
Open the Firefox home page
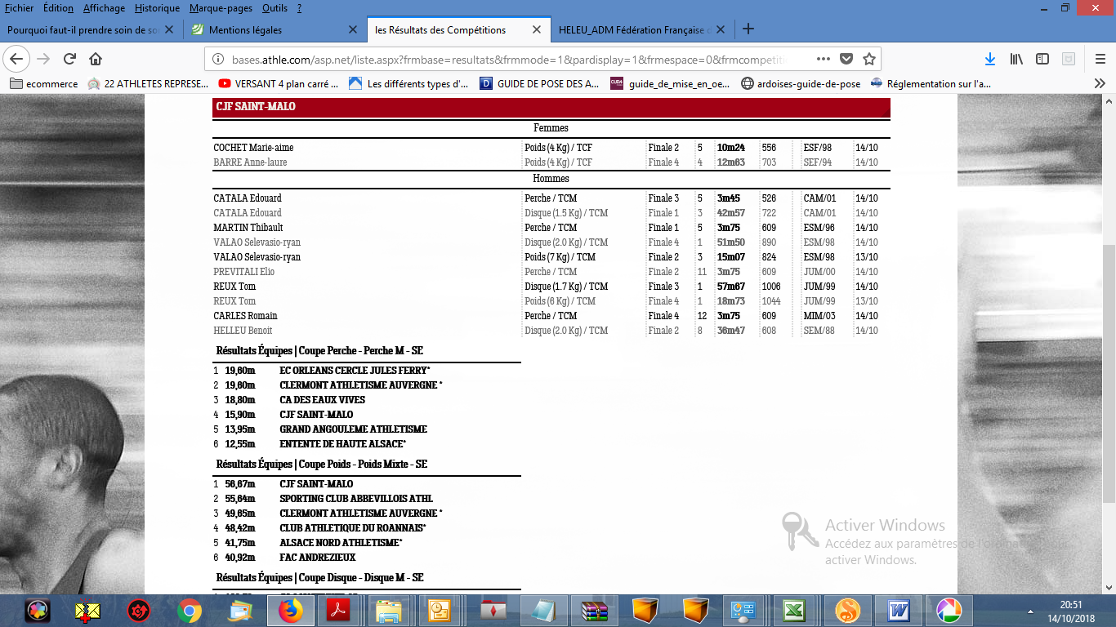(x=96, y=59)
